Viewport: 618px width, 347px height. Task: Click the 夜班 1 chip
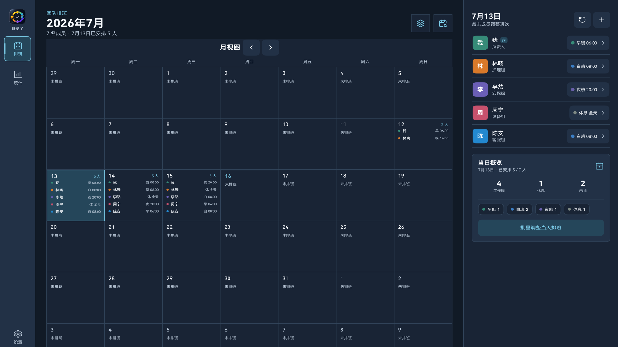(x=548, y=209)
